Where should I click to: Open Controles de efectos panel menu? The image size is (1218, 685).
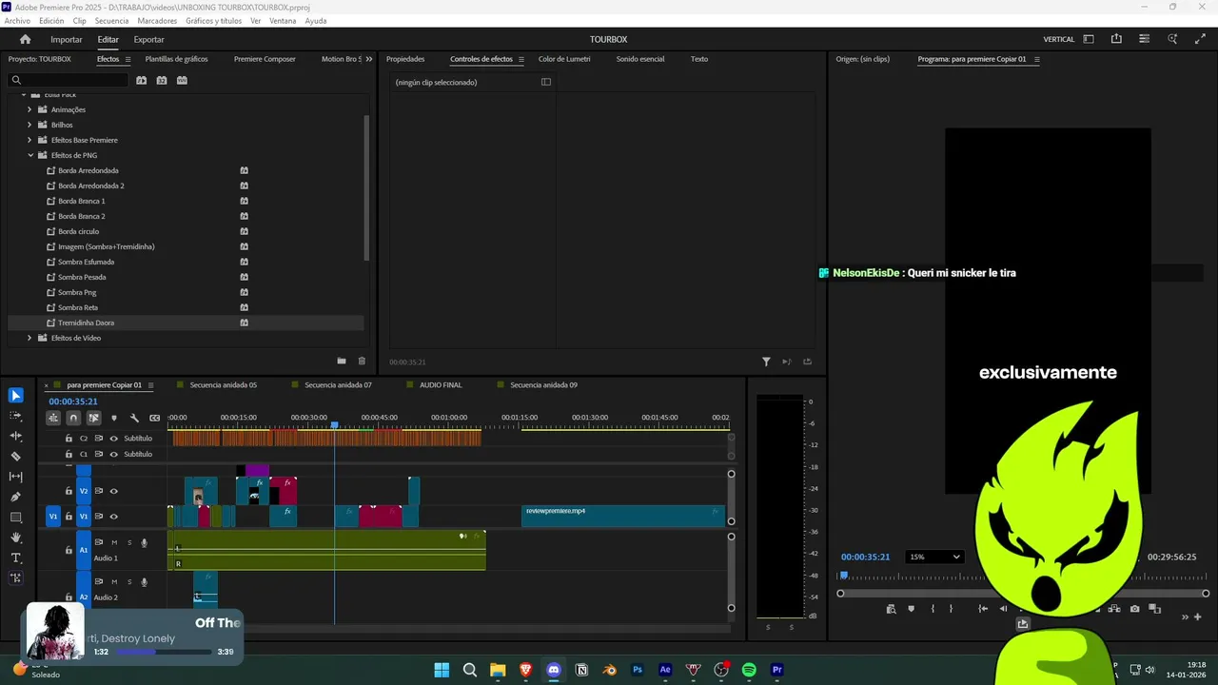521,59
